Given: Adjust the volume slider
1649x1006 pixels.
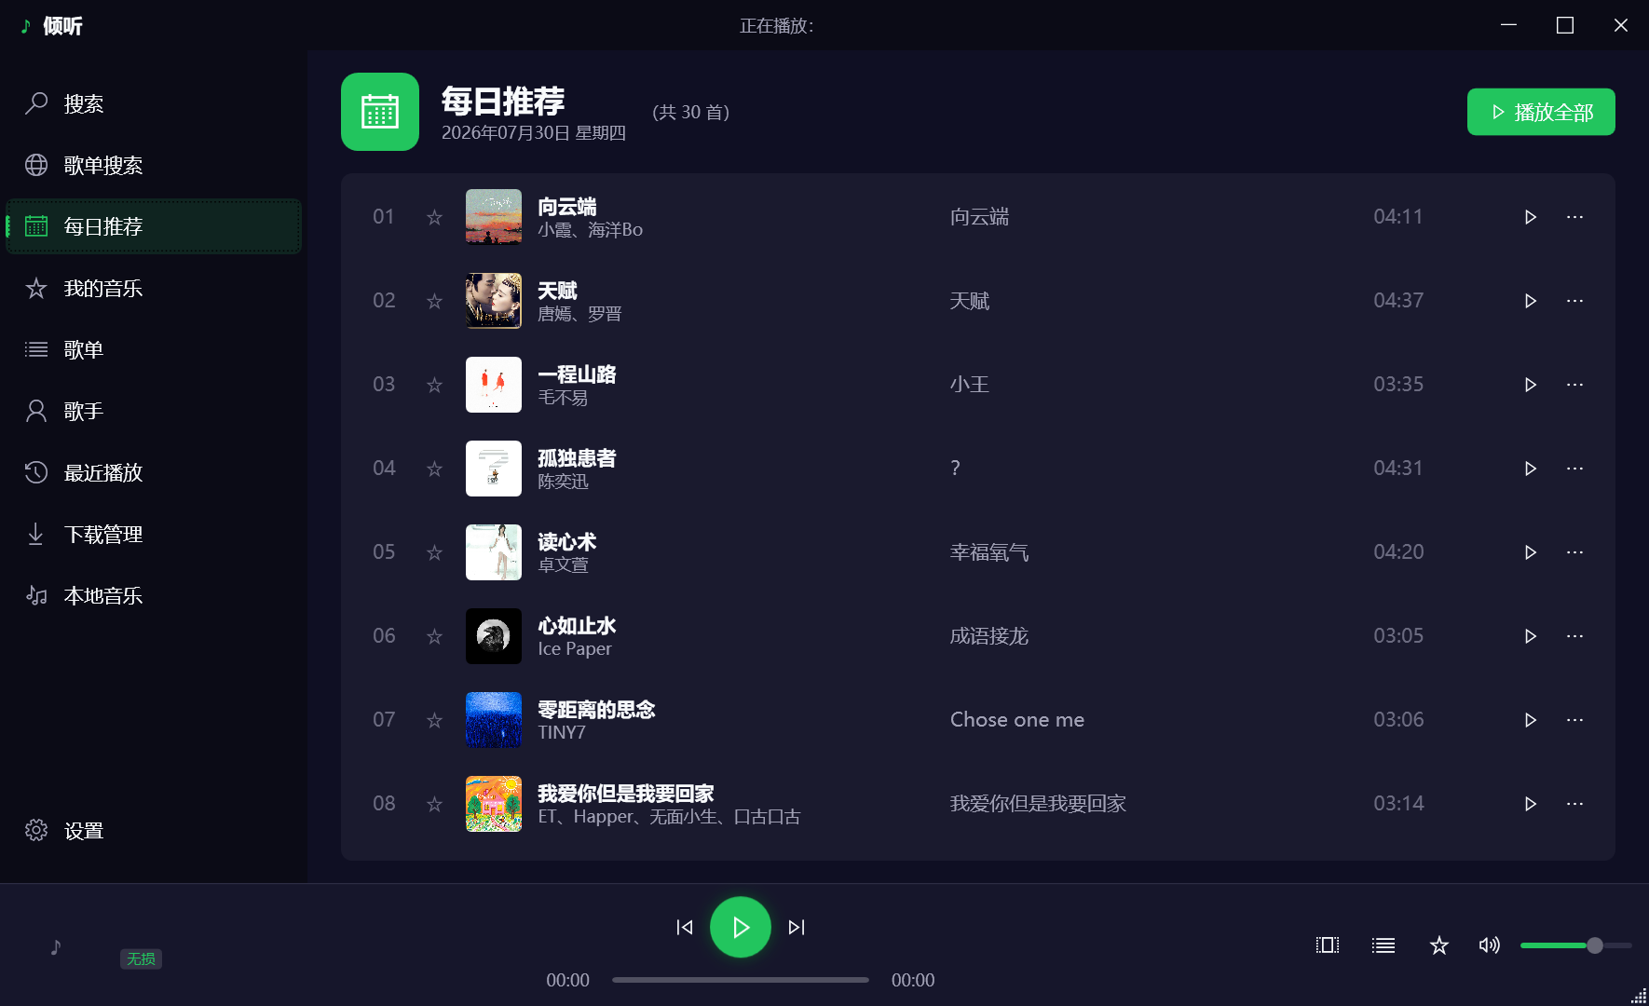Looking at the screenshot, I should [x=1576, y=945].
